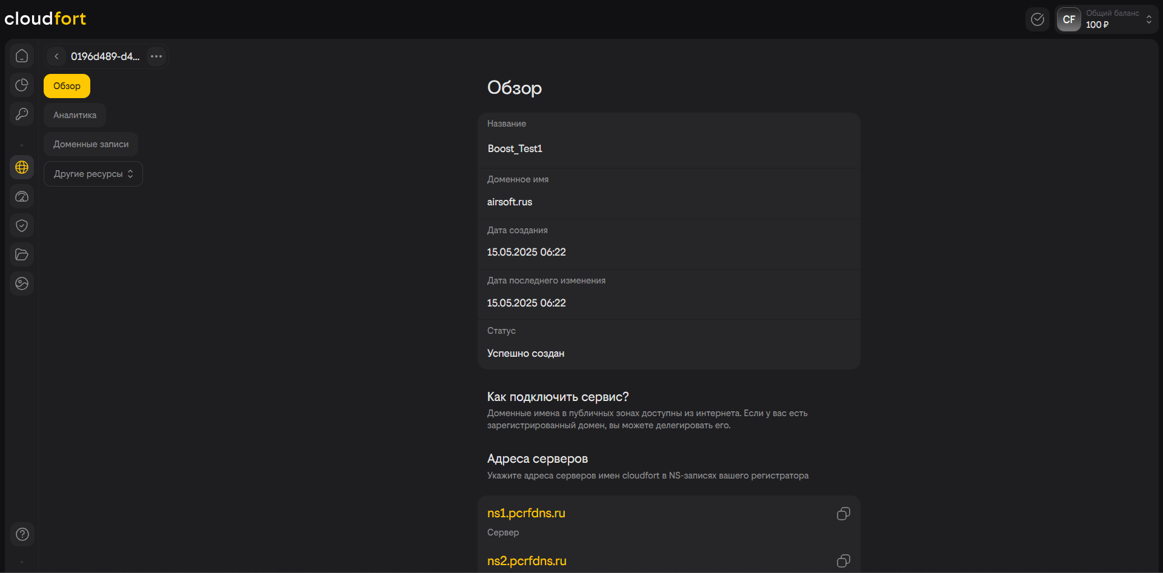Go back using the left chevron button
This screenshot has width=1163, height=573.
point(56,56)
